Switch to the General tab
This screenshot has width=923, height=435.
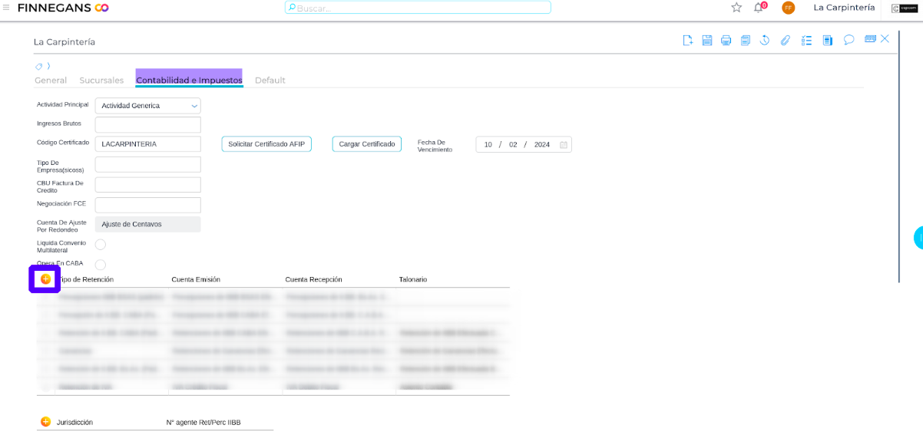pos(51,80)
